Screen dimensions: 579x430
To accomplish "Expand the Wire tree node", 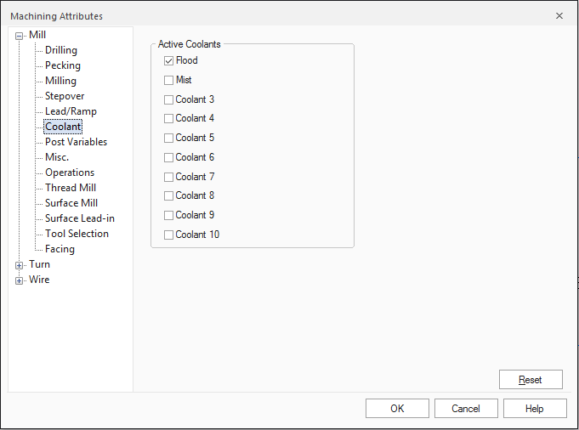I will pyautogui.click(x=20, y=280).
